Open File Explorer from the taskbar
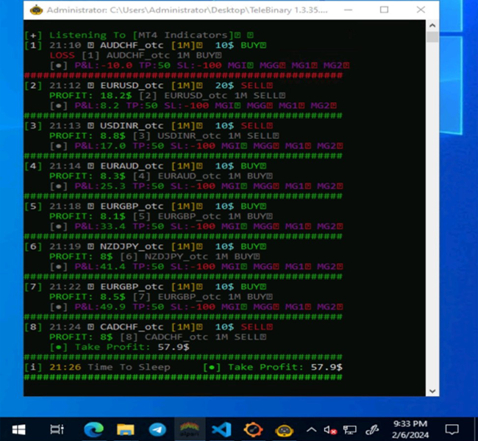The width and height of the screenshot is (478, 441). (x=126, y=429)
